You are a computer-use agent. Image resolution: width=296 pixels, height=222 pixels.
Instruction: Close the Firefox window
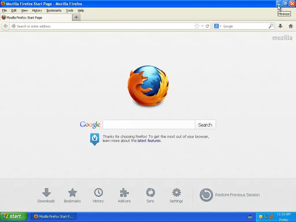click(x=292, y=3)
